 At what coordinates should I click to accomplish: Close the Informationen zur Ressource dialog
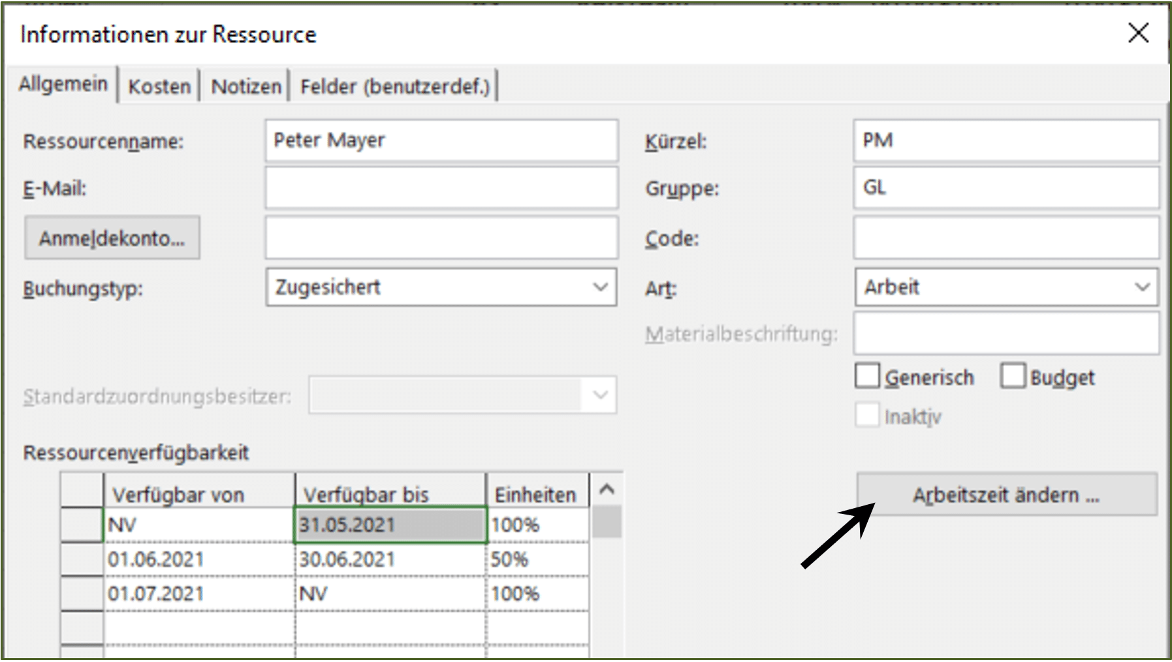click(1138, 33)
